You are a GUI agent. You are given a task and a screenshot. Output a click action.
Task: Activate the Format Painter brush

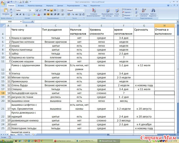pyautogui.click(x=11, y=15)
